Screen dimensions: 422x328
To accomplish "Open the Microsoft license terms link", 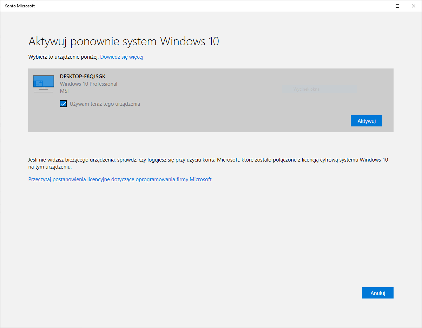I will [x=120, y=179].
